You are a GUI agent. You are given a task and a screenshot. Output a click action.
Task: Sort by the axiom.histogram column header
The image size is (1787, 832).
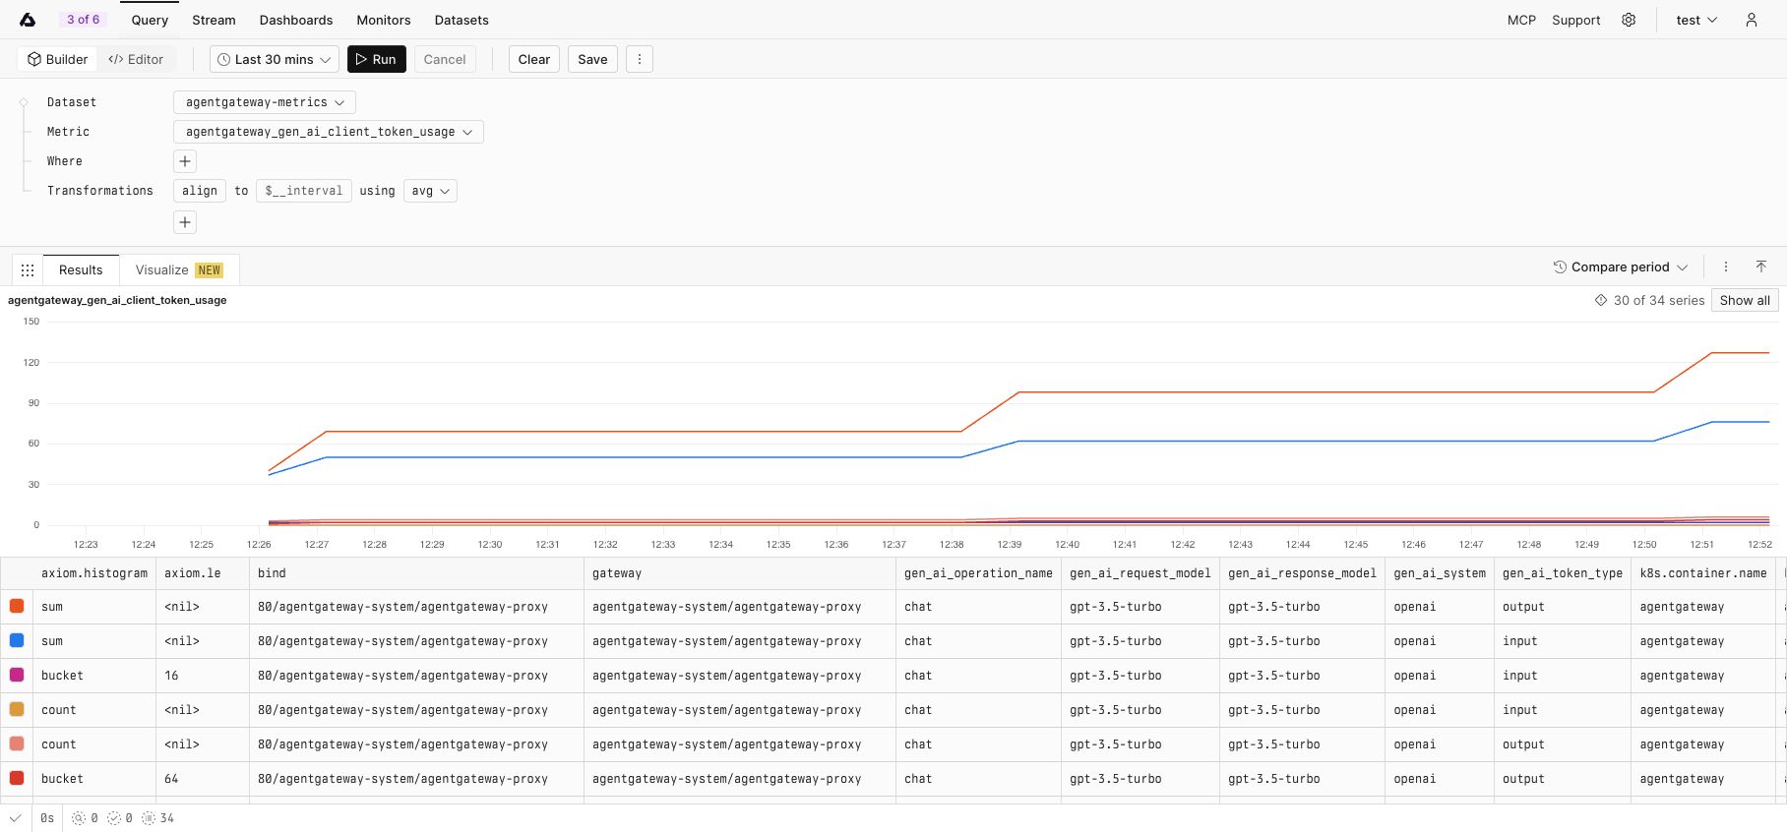click(x=94, y=573)
